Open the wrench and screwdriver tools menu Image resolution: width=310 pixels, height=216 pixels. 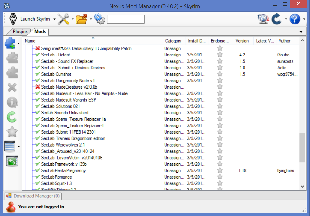point(63,19)
